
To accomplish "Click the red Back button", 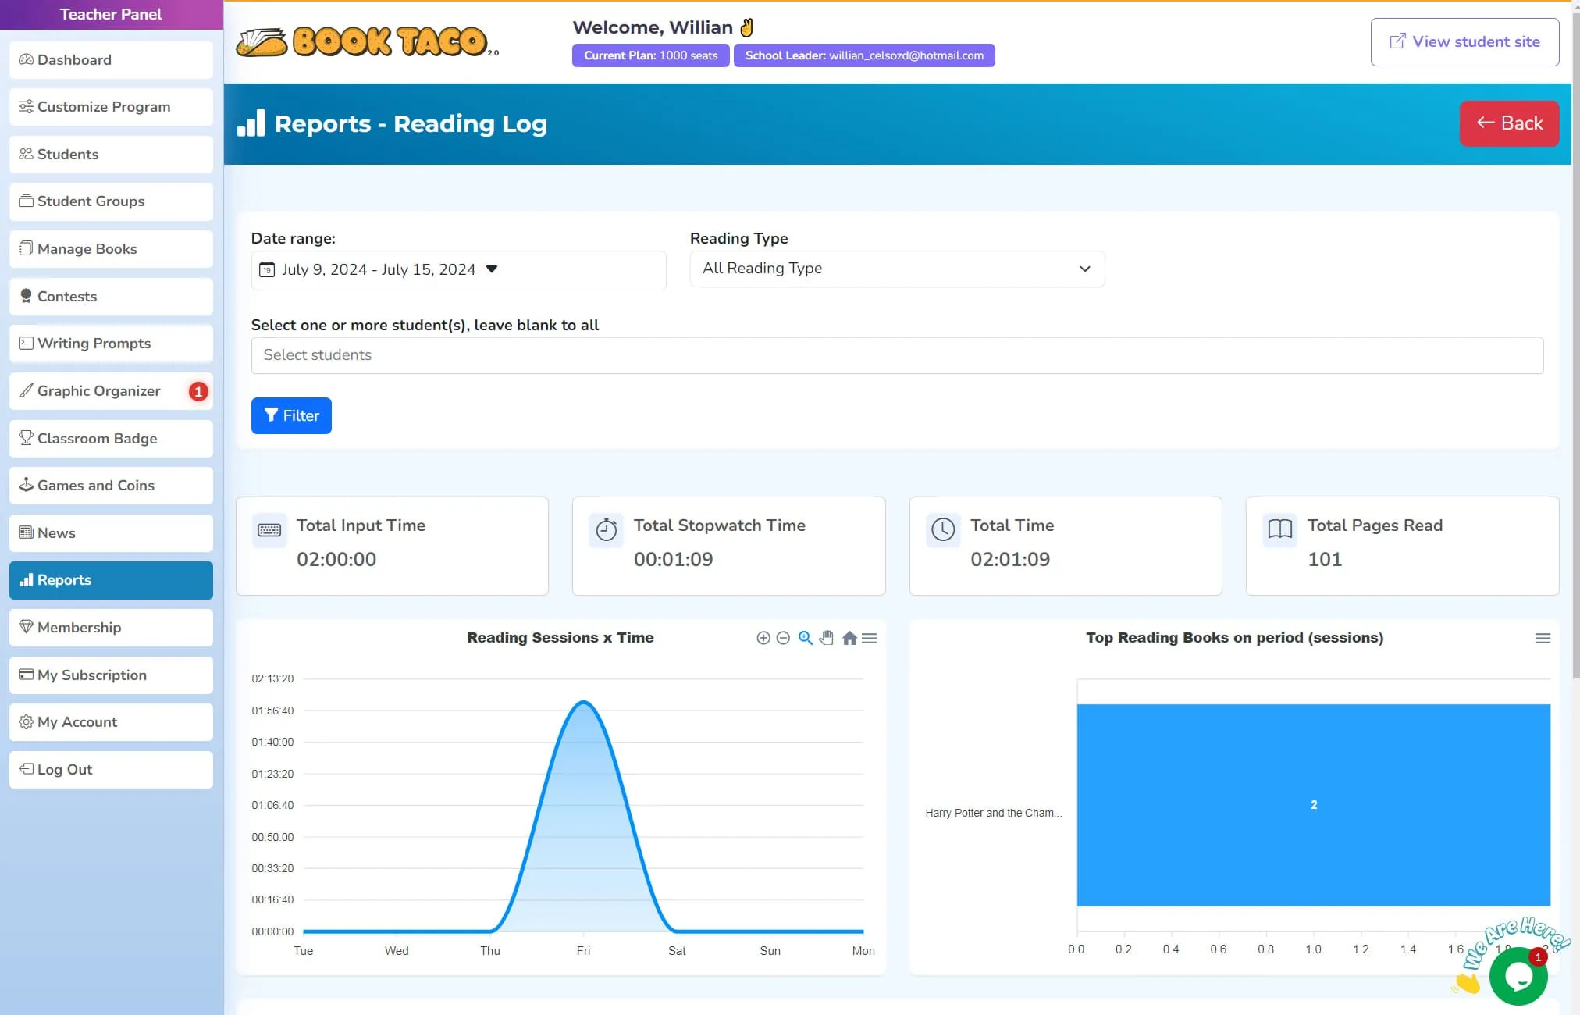I will click(x=1509, y=123).
